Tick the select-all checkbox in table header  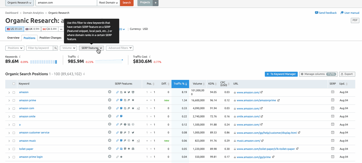tap(14, 84)
